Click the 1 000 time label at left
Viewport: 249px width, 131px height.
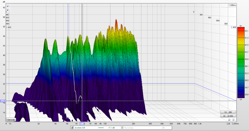tap(8, 27)
